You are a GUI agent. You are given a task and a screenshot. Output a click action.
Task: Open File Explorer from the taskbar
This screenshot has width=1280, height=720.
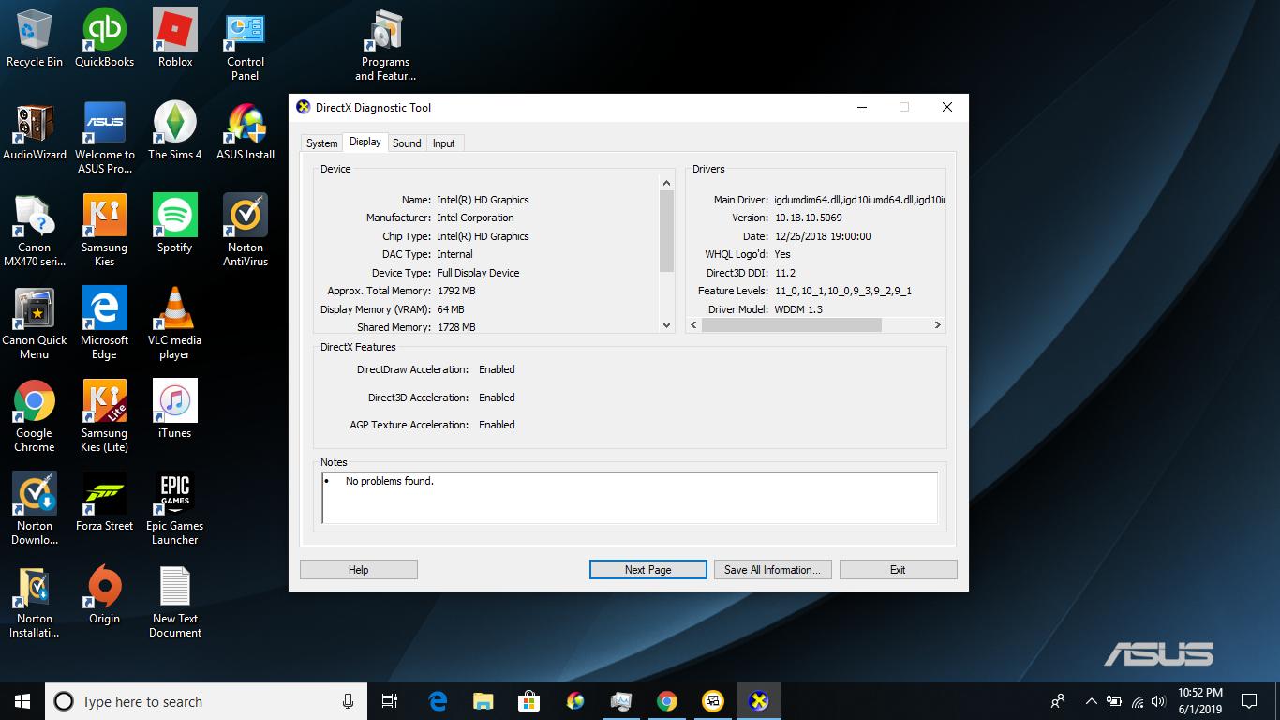[483, 701]
